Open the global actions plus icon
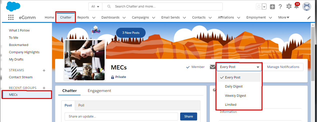This screenshot has height=122, width=317. [x=272, y=7]
